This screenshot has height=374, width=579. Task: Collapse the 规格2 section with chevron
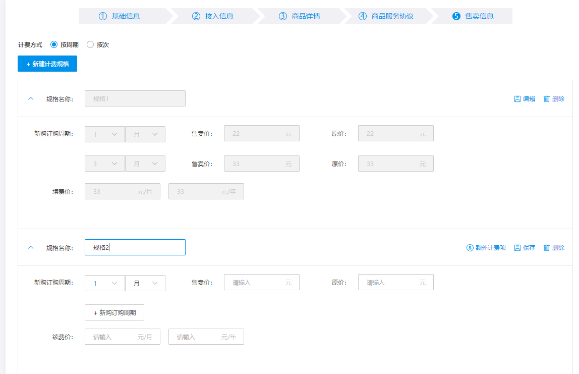(x=31, y=248)
